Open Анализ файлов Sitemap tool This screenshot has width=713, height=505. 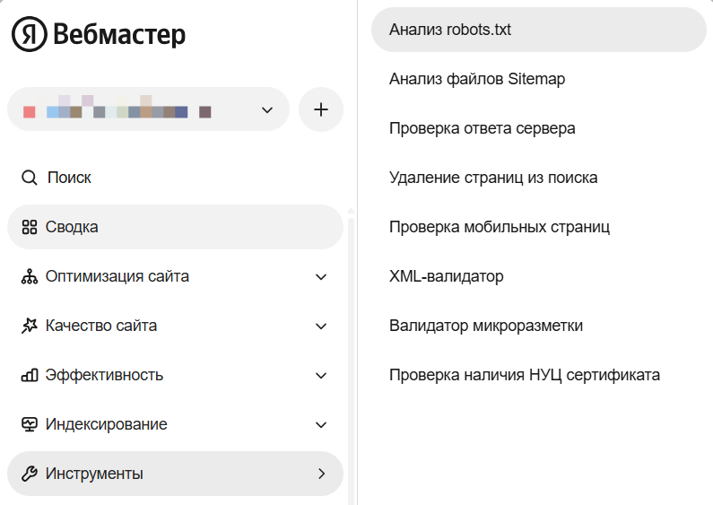tap(539, 79)
